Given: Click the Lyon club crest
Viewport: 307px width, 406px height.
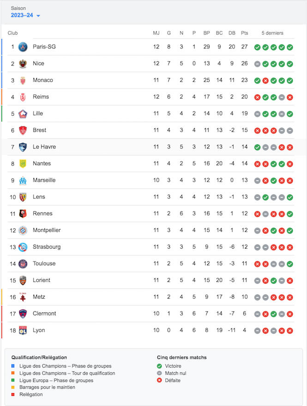Looking at the screenshot, I should (x=23, y=330).
